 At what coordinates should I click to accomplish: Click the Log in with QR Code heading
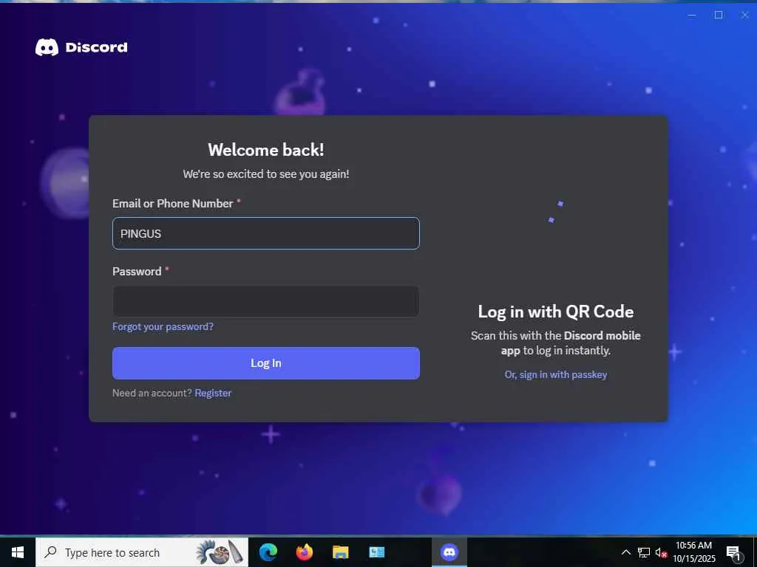click(x=556, y=312)
